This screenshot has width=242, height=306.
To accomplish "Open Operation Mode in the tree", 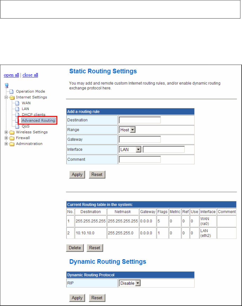I will pyautogui.click(x=30, y=91).
